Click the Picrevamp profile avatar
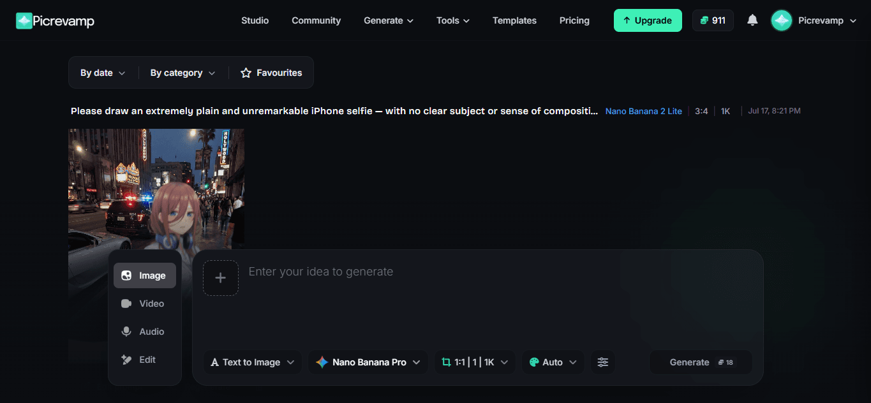 point(782,20)
